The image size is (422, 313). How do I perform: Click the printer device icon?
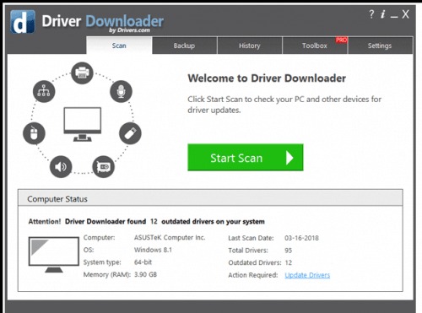tap(82, 73)
